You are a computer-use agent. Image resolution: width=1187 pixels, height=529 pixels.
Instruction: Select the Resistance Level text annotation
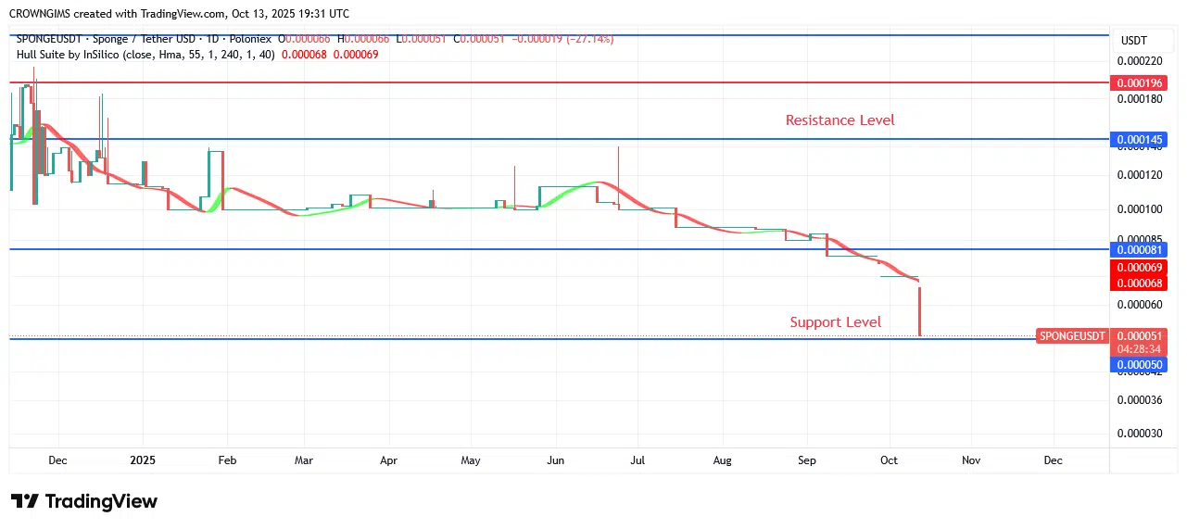(840, 120)
